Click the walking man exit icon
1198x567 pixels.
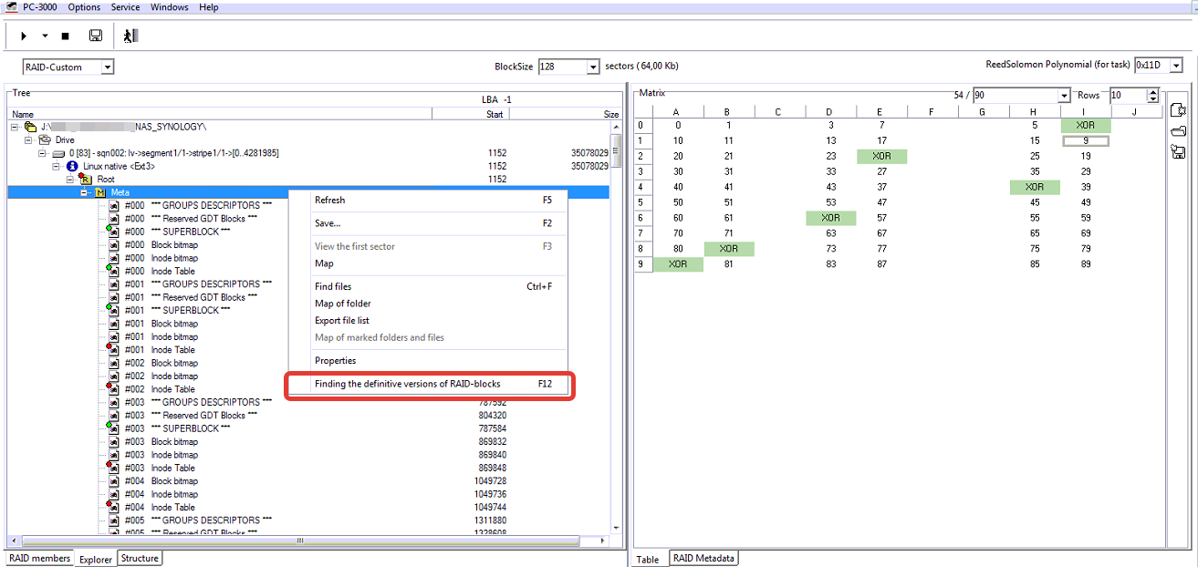[131, 36]
